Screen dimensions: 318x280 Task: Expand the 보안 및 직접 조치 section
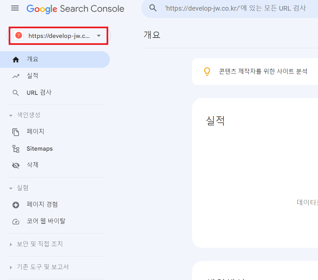pyautogui.click(x=11, y=244)
